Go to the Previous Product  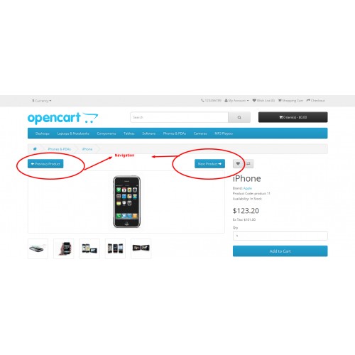click(x=45, y=164)
